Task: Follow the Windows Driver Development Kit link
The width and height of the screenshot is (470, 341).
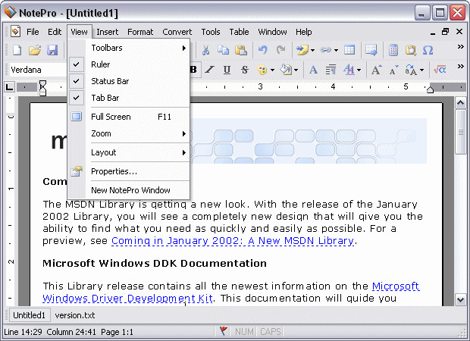Action: coord(127,298)
